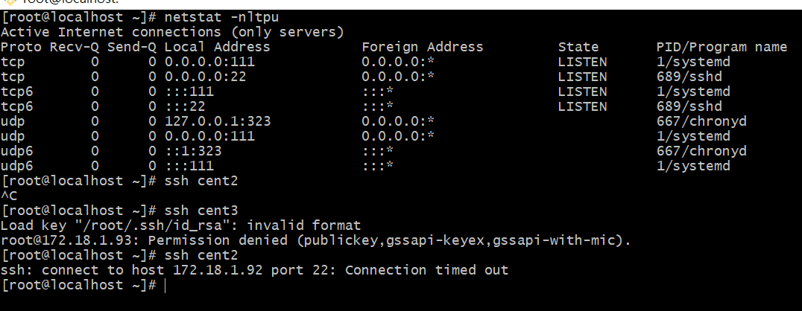
Task: Click the 'PID/Program name' column header
Action: (x=721, y=47)
